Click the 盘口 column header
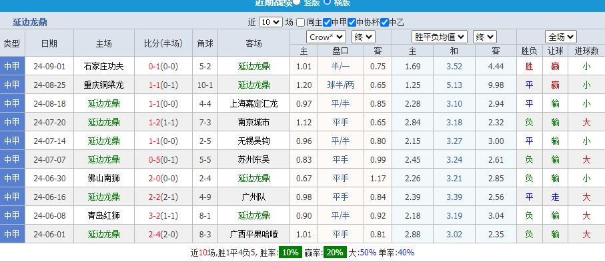Viewport: 605px width, 262px height. pos(340,51)
